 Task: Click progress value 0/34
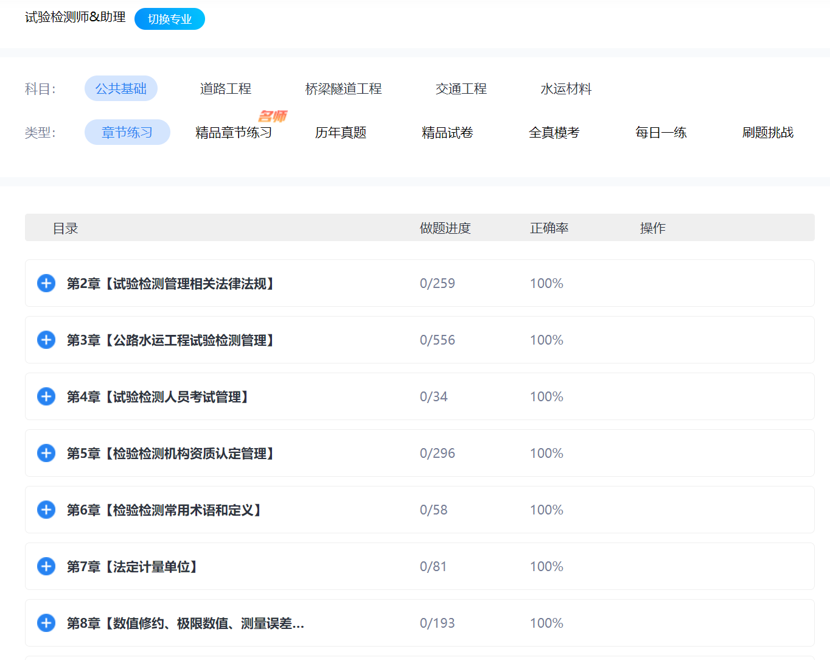tap(434, 396)
